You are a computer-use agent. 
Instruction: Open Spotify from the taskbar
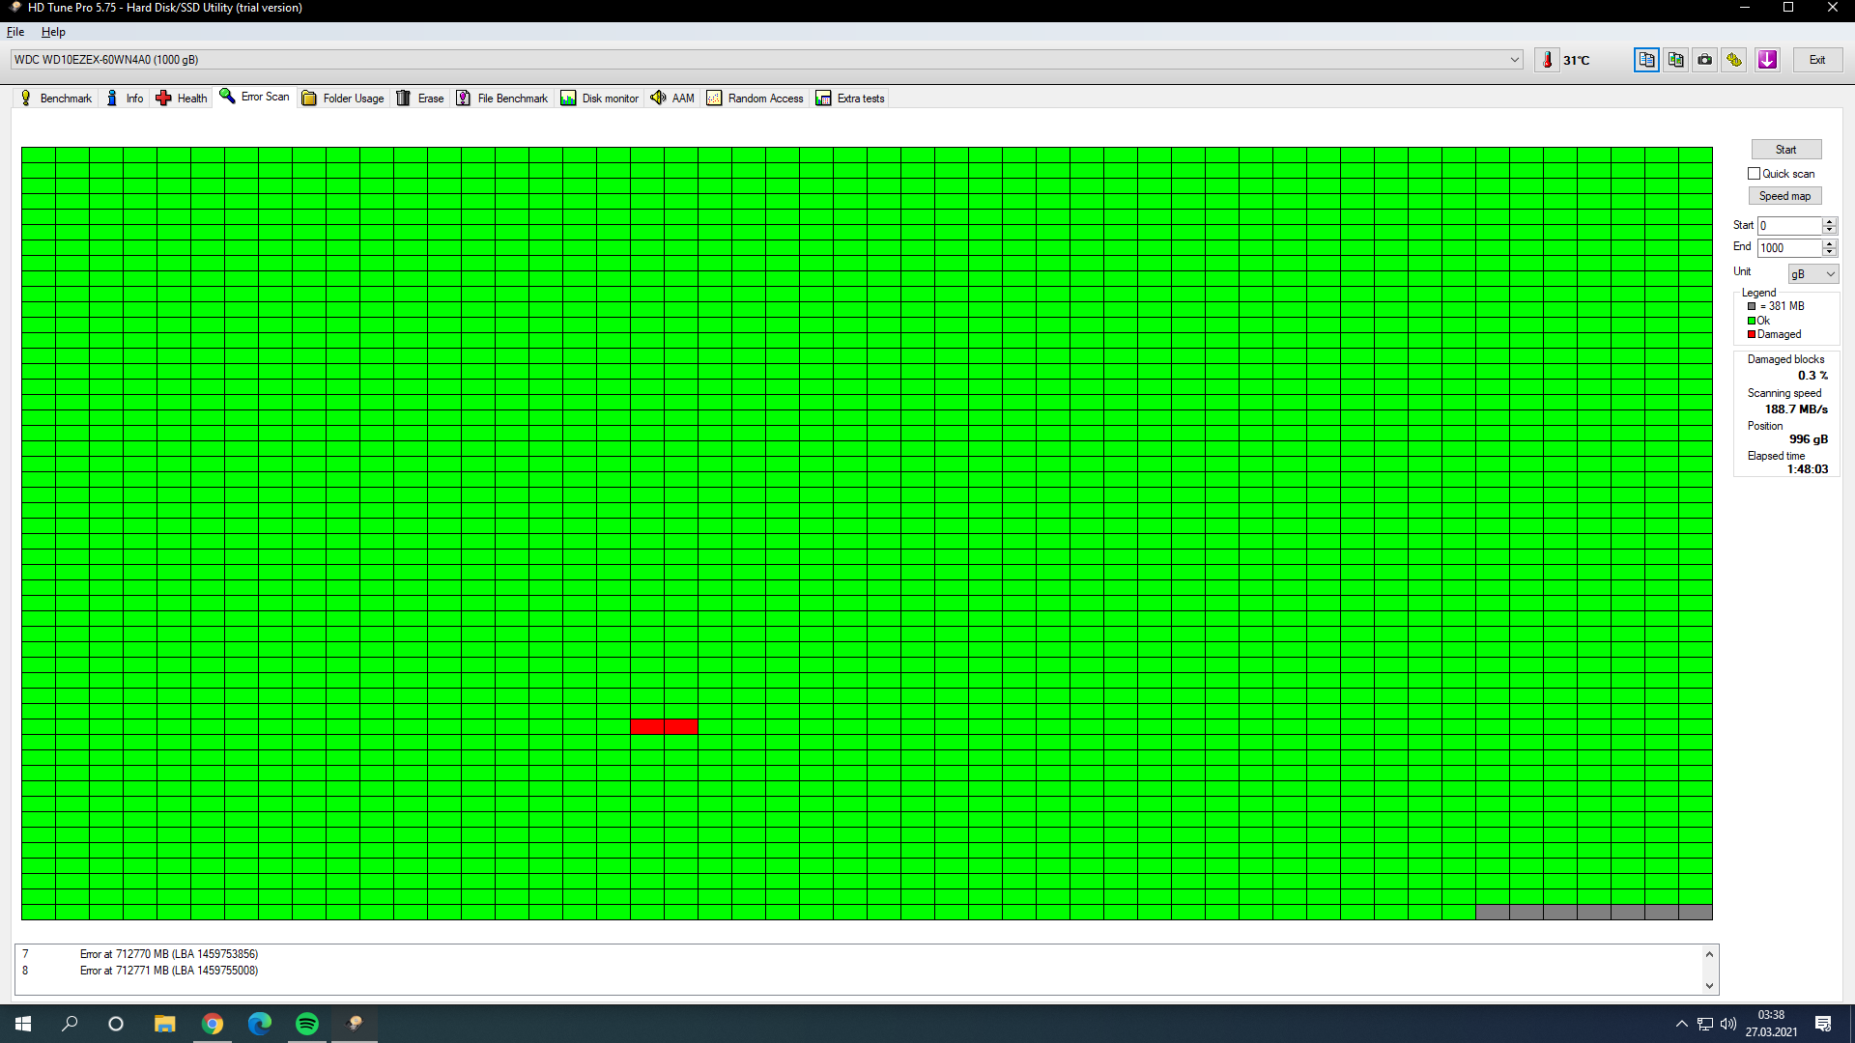tap(307, 1024)
